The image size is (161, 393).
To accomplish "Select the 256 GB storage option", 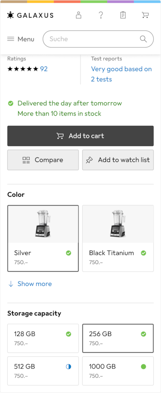I will click(x=118, y=338).
